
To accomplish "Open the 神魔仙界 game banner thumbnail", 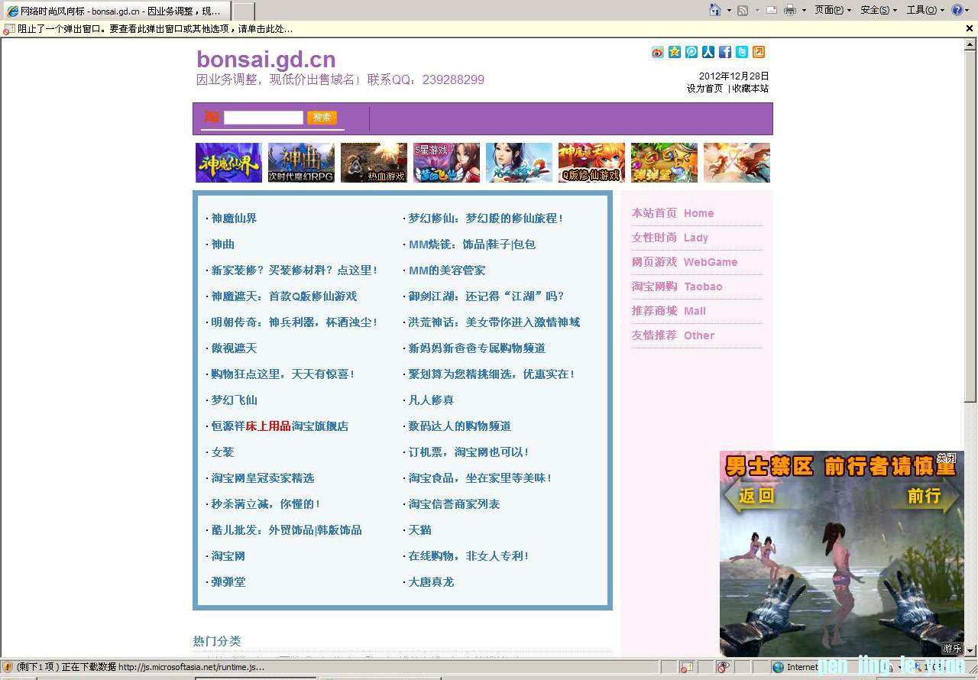I will click(x=228, y=163).
